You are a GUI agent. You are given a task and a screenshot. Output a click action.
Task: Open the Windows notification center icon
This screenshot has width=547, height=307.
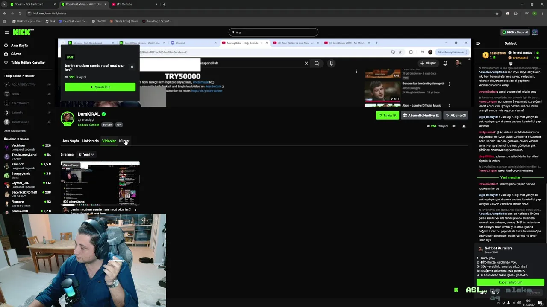pyautogui.click(x=540, y=303)
